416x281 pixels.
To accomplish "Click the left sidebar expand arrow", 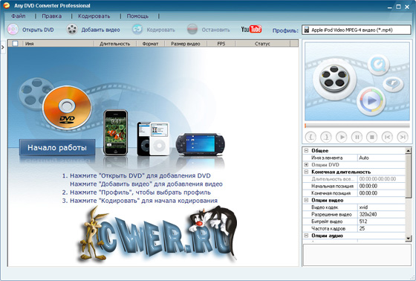I will click(x=3, y=48).
